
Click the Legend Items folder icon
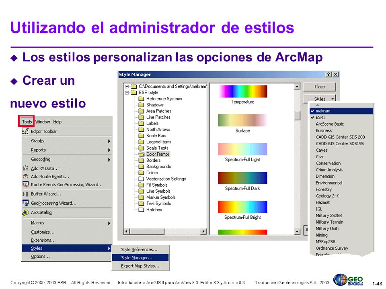[x=141, y=142]
